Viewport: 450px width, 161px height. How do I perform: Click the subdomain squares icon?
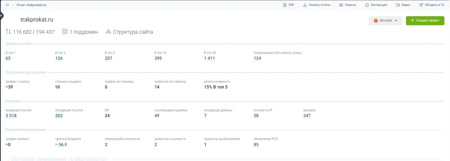pyautogui.click(x=65, y=32)
